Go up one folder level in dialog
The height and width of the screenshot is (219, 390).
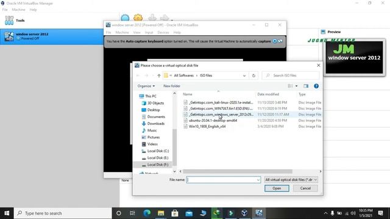tap(159, 75)
